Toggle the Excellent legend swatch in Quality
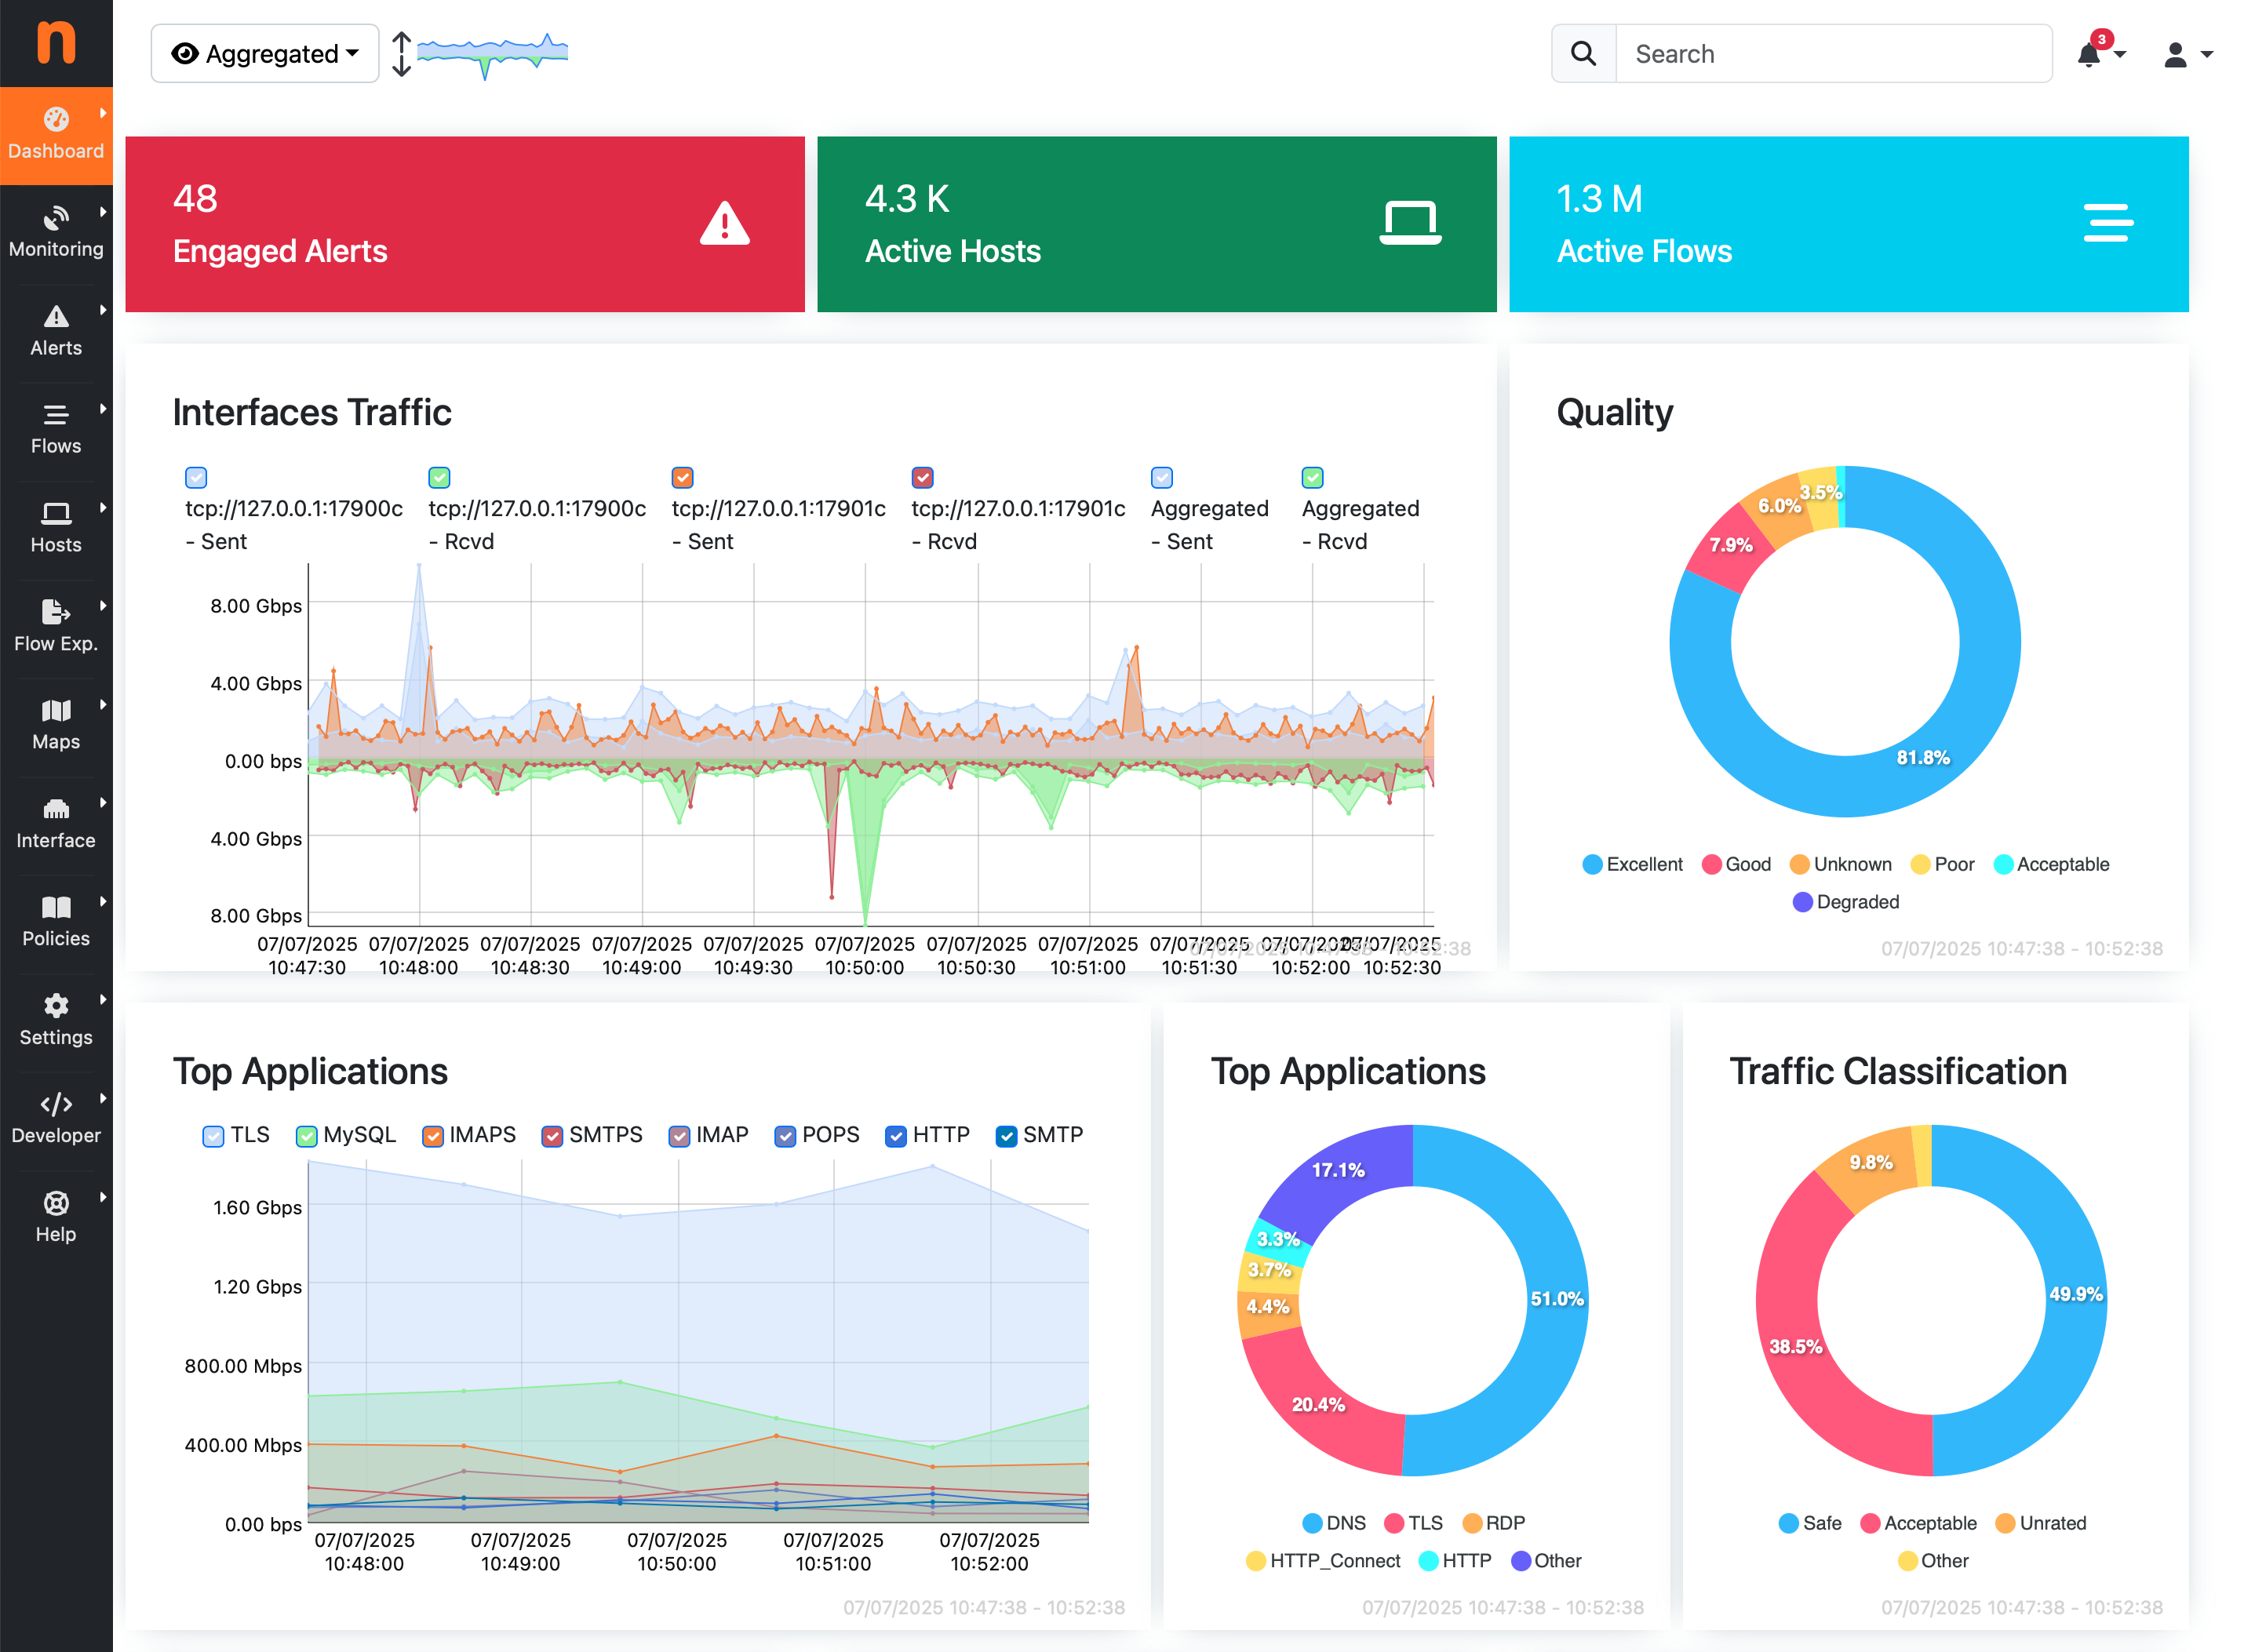Screen dimensions: 2244x1652 coord(1592,864)
